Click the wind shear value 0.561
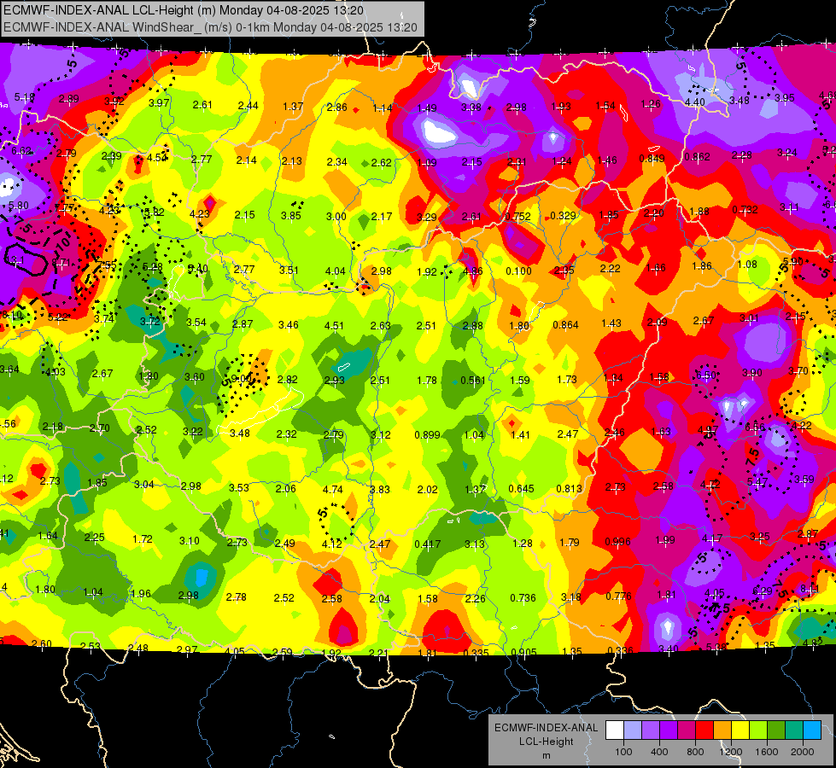836x768 pixels. click(473, 380)
